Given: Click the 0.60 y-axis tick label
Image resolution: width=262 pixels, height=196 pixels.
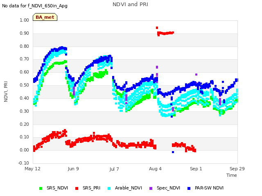Looking at the screenshot, I should pos(25,72).
